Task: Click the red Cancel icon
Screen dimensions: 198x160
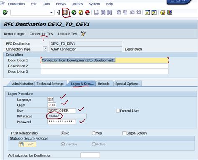Action: coord(87,13)
